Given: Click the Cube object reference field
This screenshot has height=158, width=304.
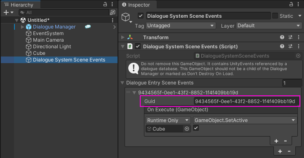Looking at the screenshot, I should point(165,129).
